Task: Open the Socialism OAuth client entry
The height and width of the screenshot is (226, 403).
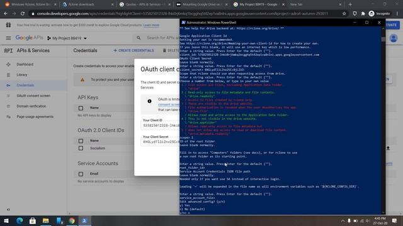Action: 98,148
